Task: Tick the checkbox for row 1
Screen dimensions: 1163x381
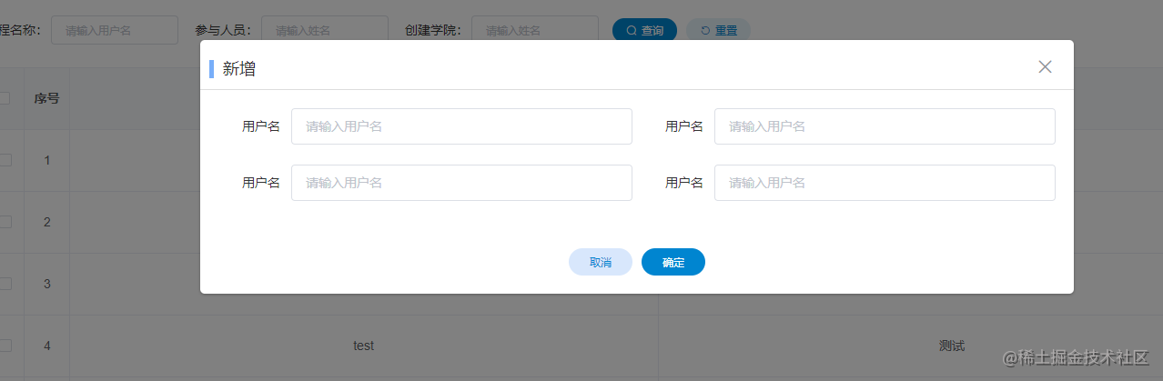Action: 5,160
